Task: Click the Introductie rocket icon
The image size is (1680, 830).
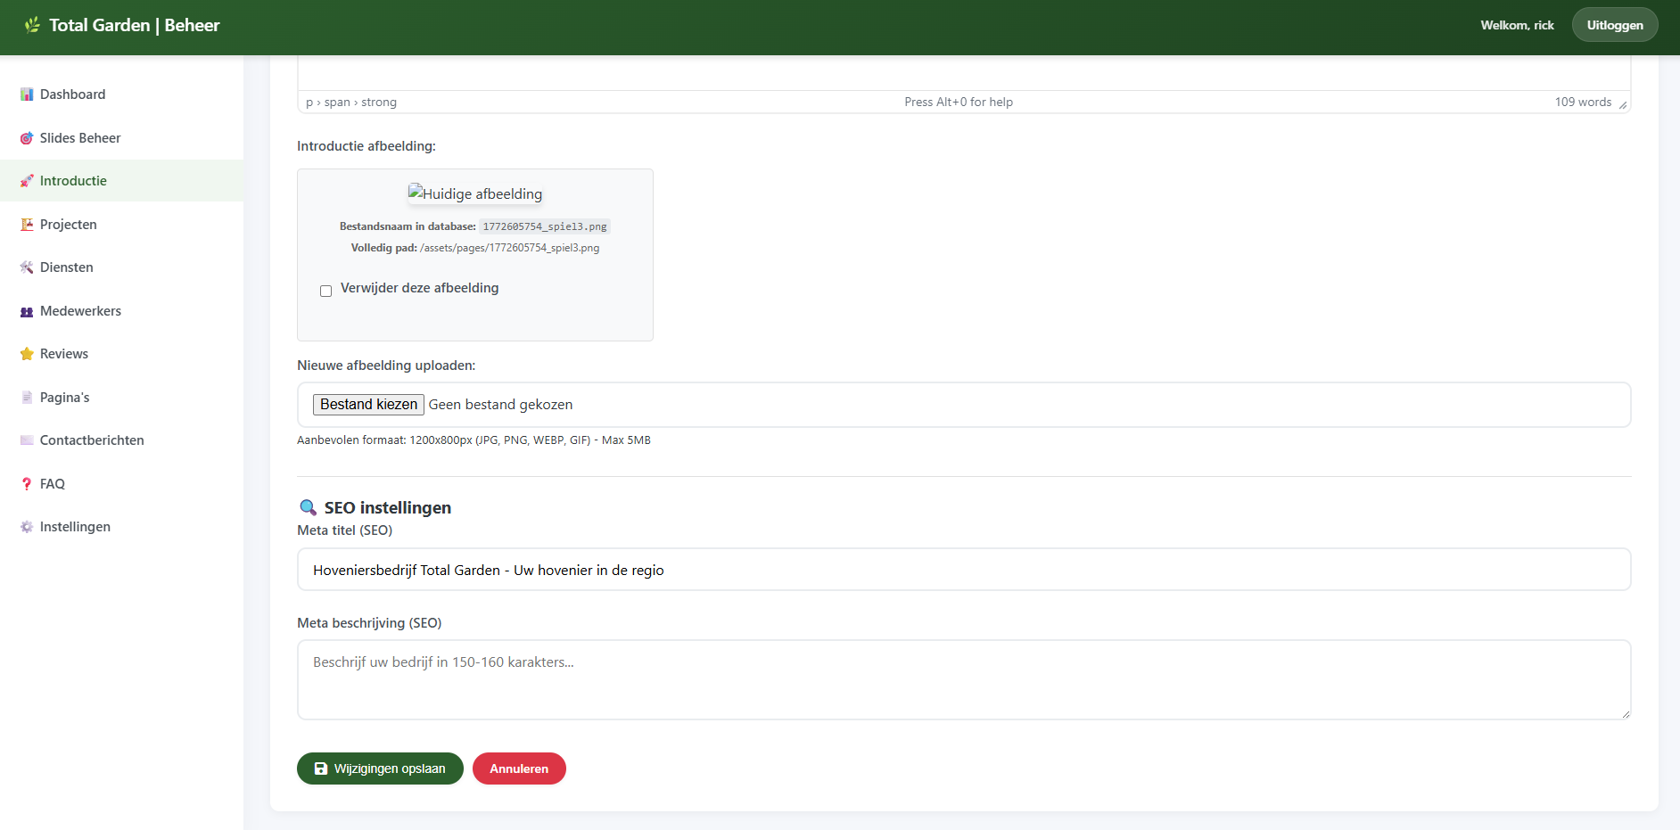Action: [x=27, y=181]
